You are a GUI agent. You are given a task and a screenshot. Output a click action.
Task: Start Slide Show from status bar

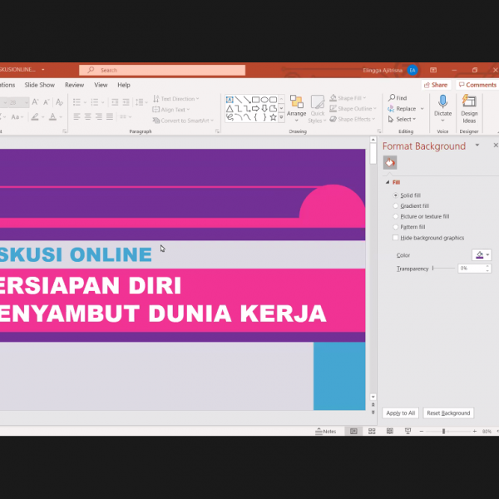(x=408, y=431)
